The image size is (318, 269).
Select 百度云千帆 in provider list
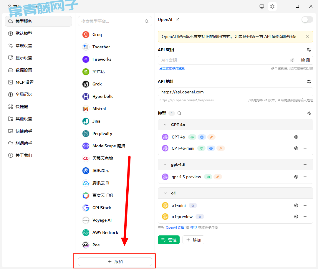115,196
